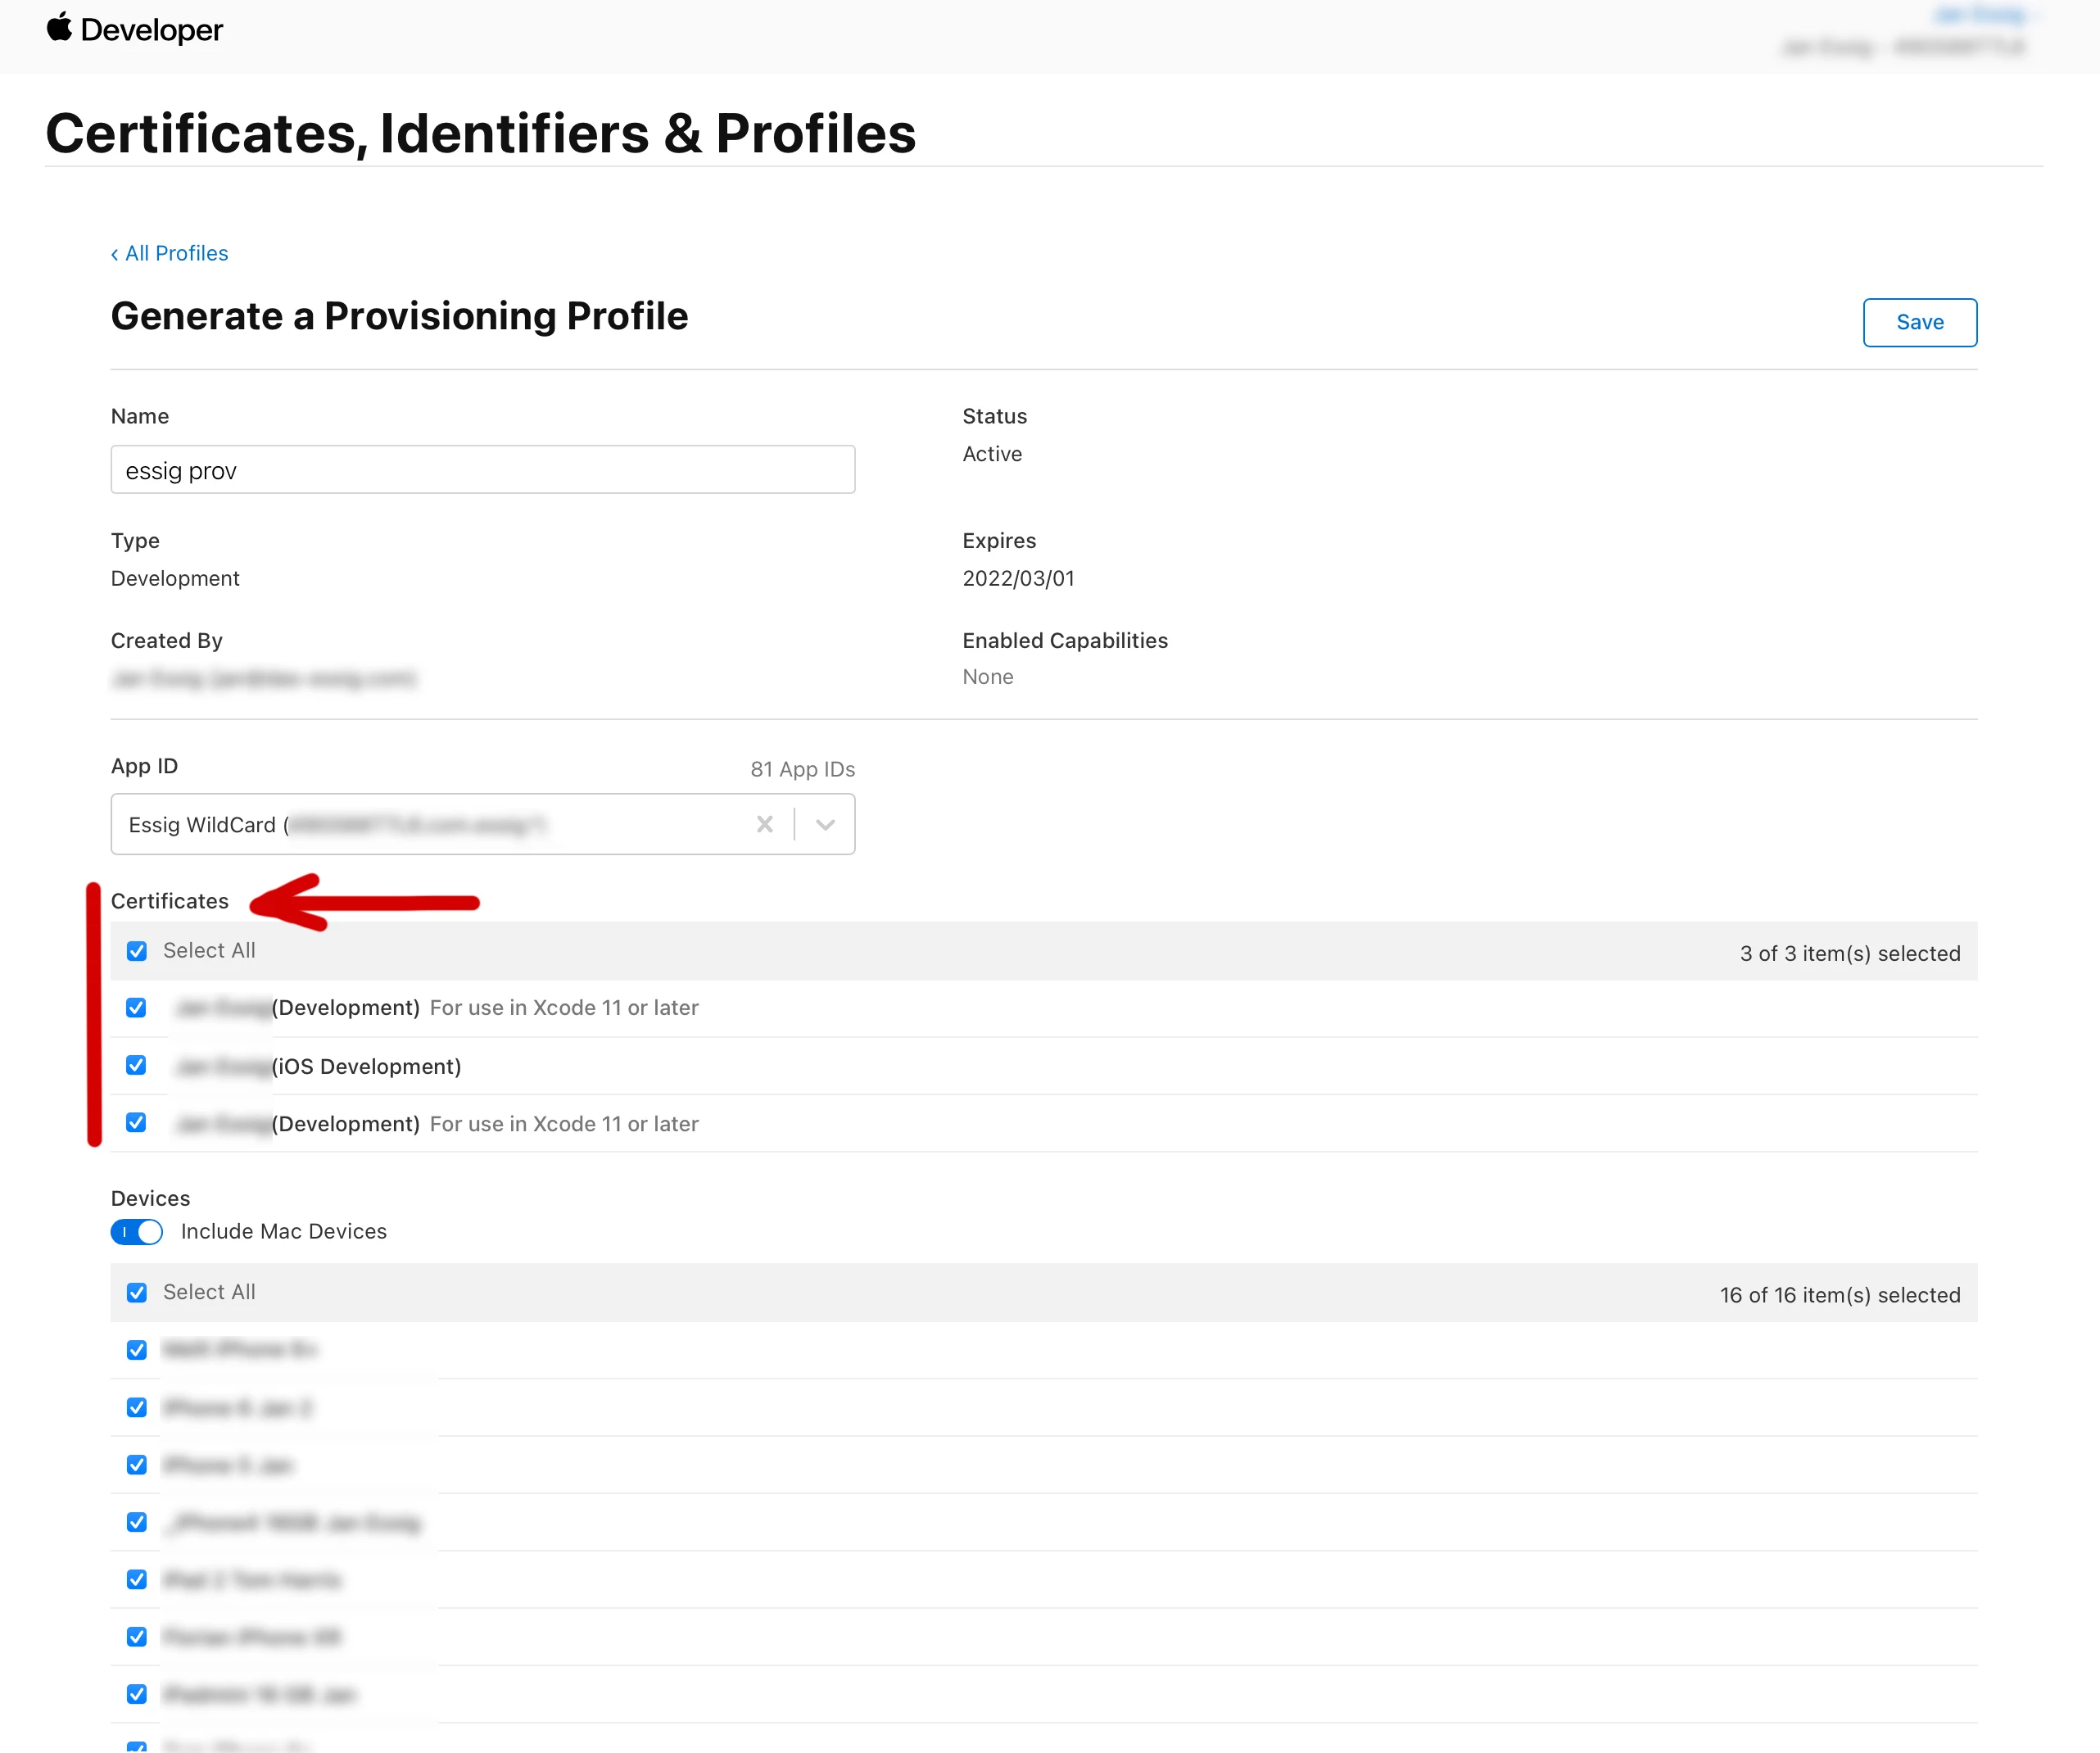
Task: Uncheck the second device checkbox
Action: click(x=137, y=1407)
